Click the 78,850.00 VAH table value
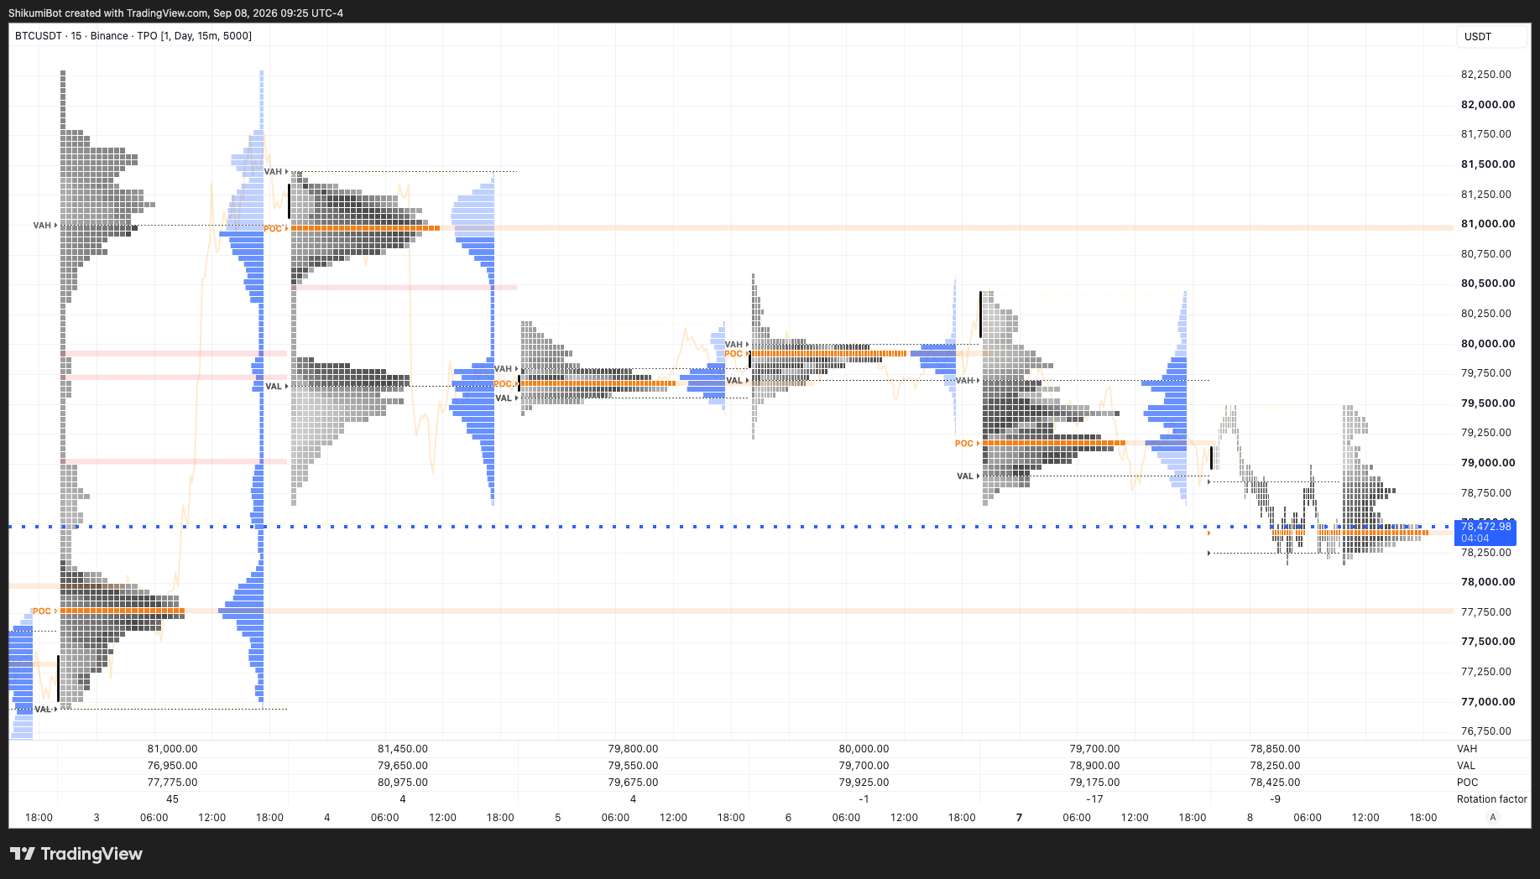 point(1275,749)
